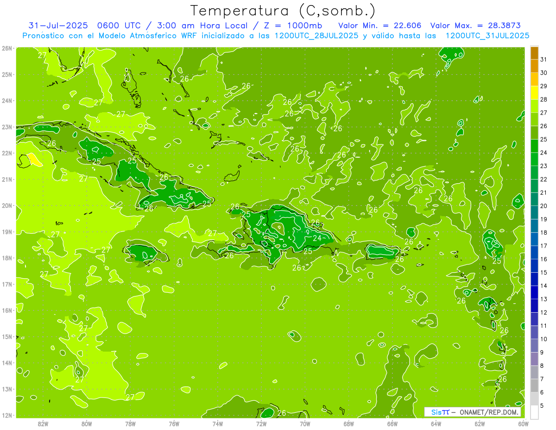Click the 78W longitude axis label
Viewport: 556px width, 430px height.
(130, 424)
